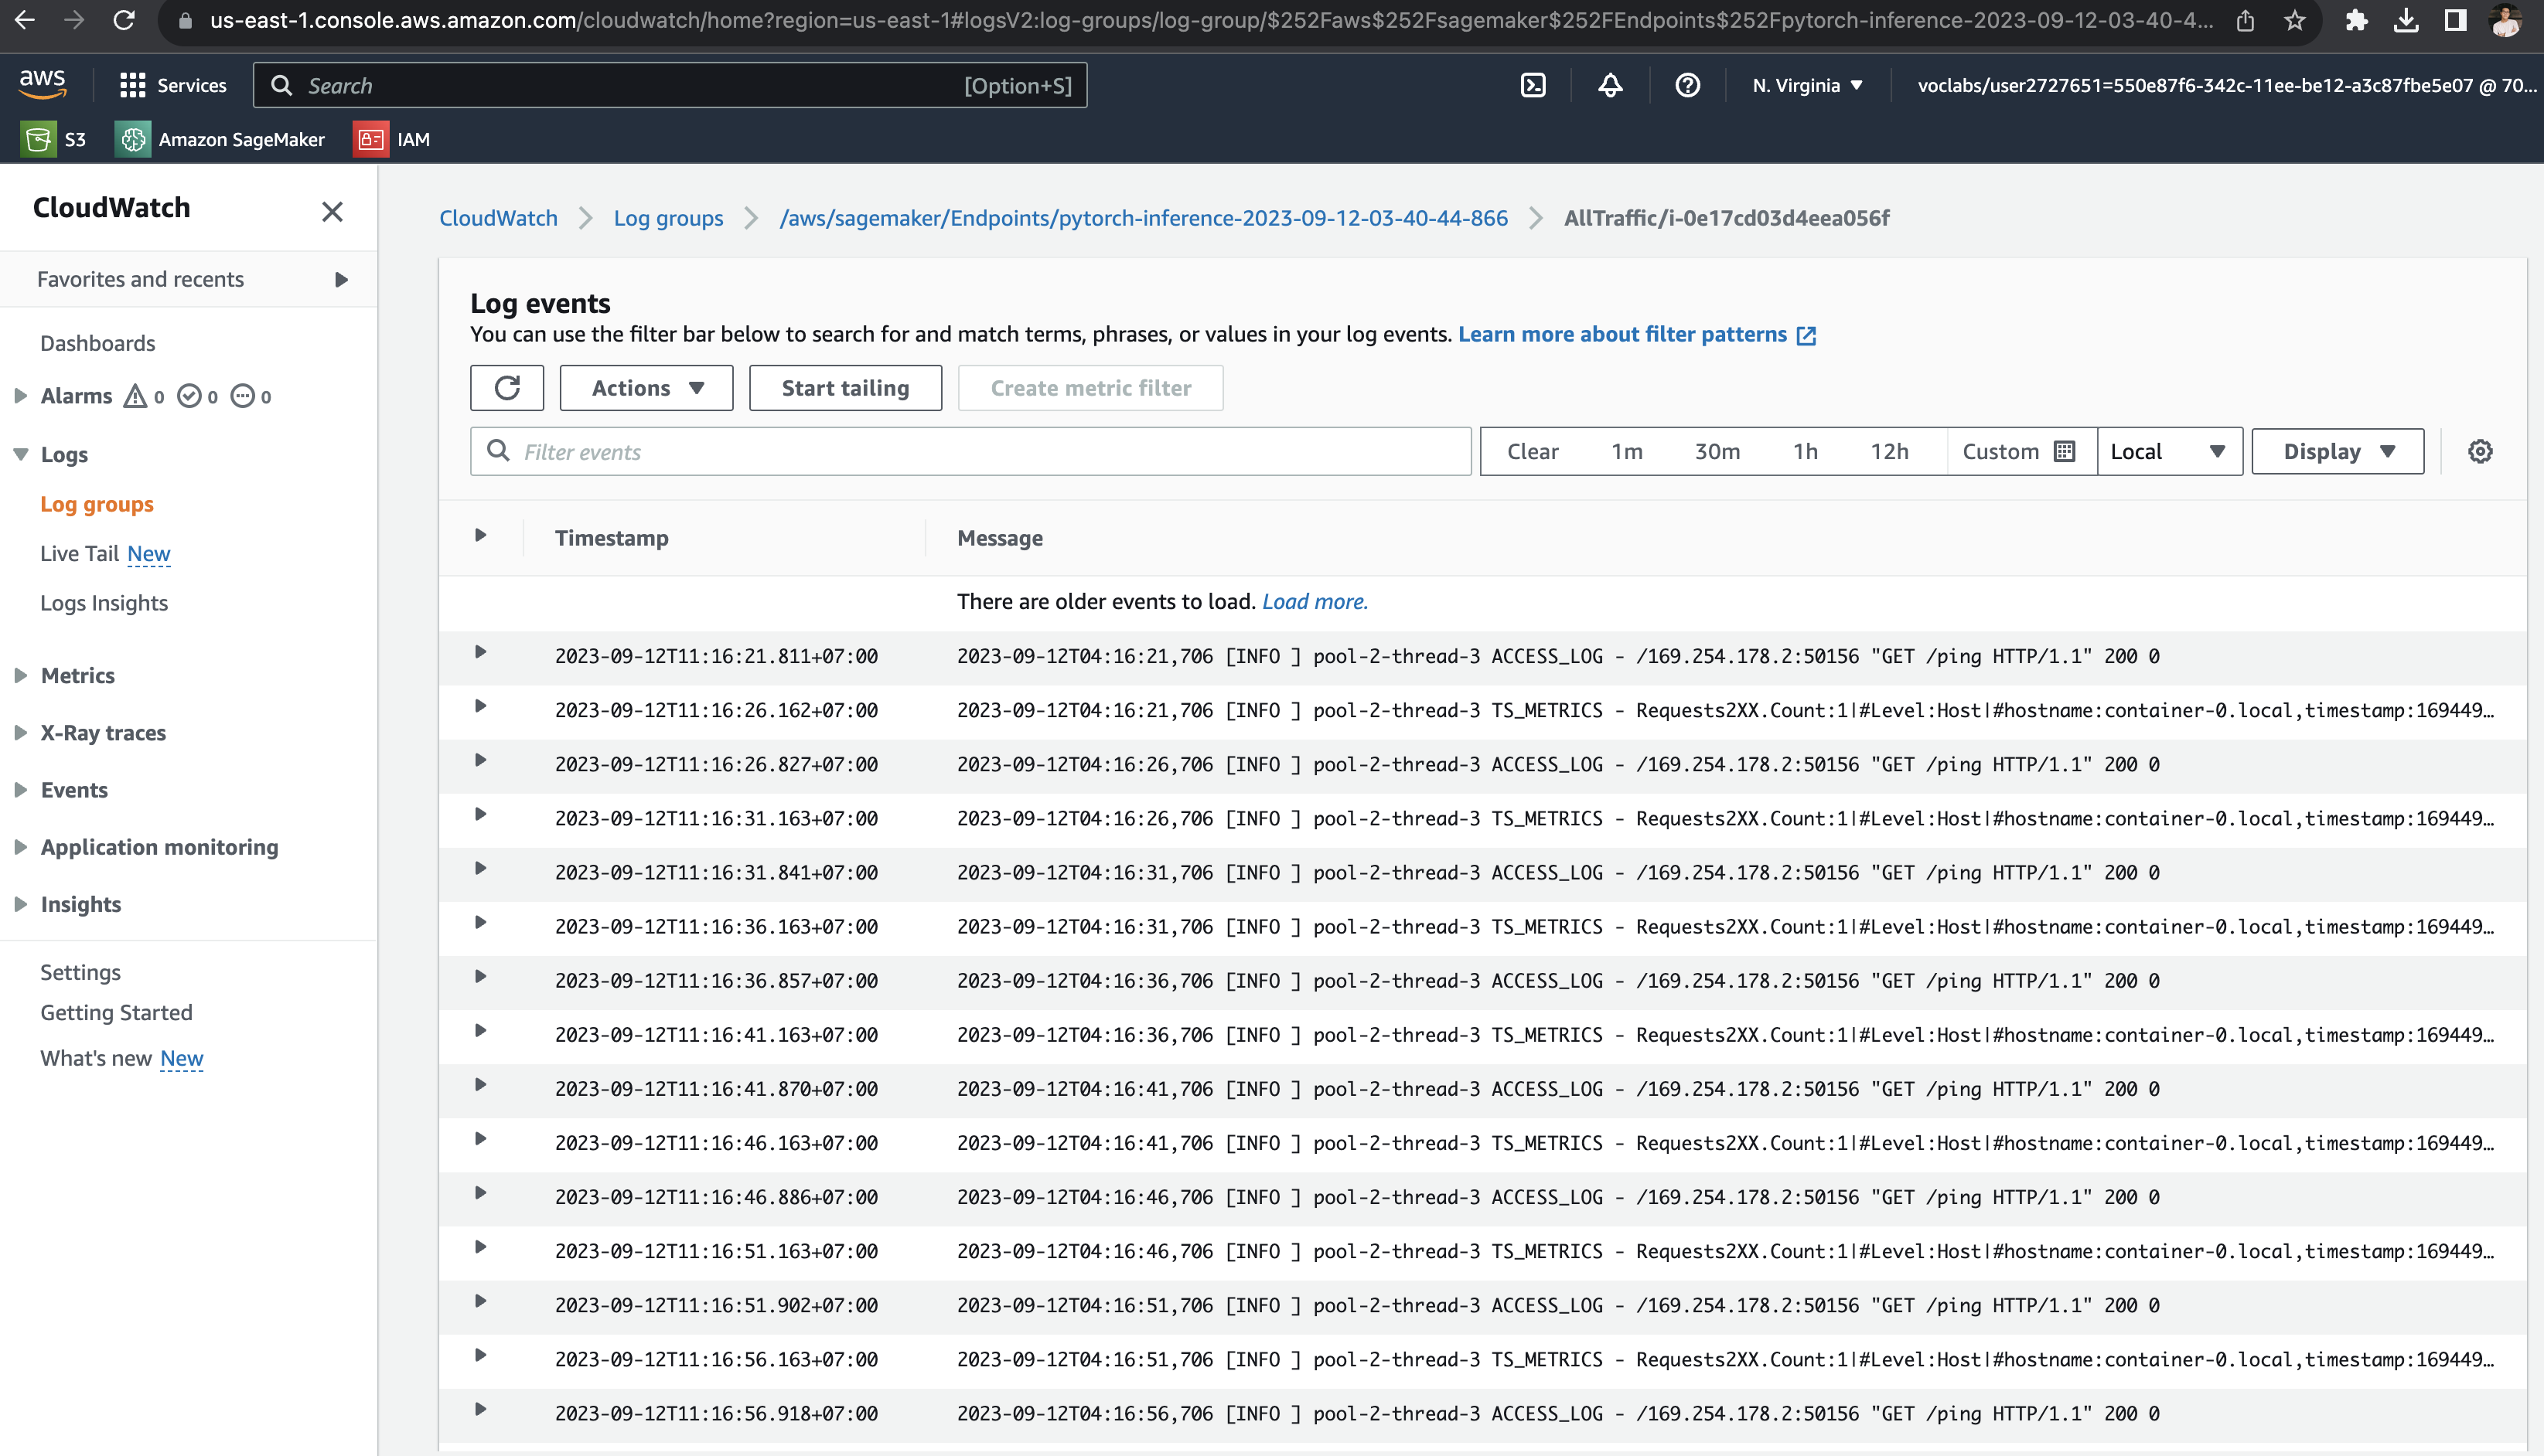2544x1456 pixels.
Task: Expand the Alarms section
Action: click(20, 396)
